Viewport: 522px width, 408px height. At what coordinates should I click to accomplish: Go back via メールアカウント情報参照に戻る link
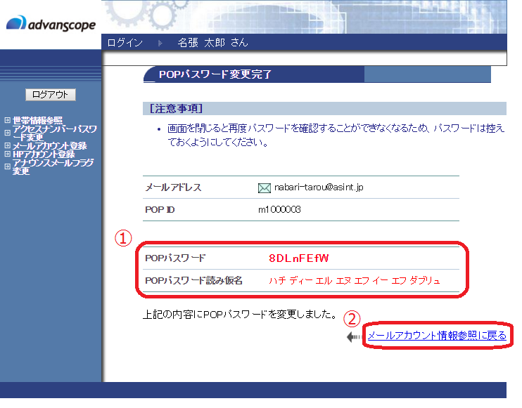point(437,336)
